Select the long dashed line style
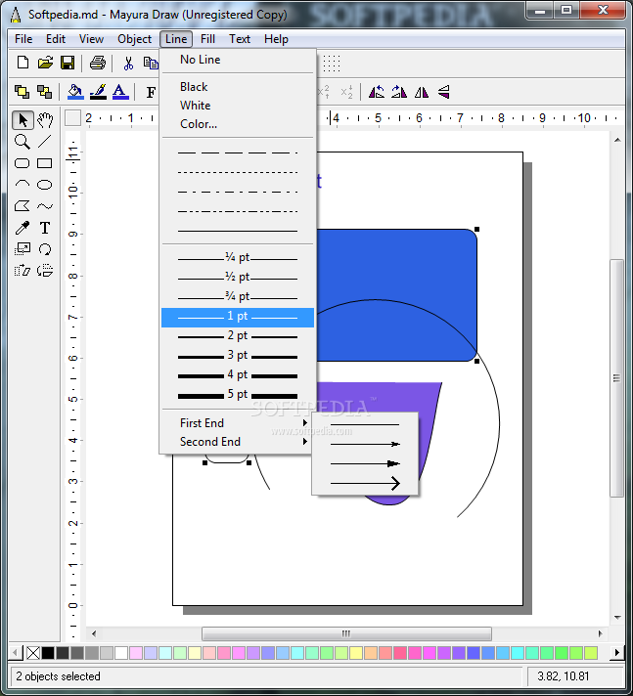The width and height of the screenshot is (633, 696). pos(238,152)
